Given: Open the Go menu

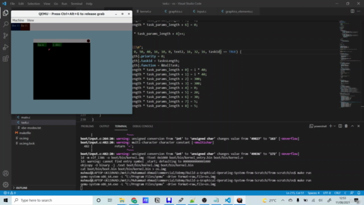Looking at the screenshot, I should tap(56, 4).
